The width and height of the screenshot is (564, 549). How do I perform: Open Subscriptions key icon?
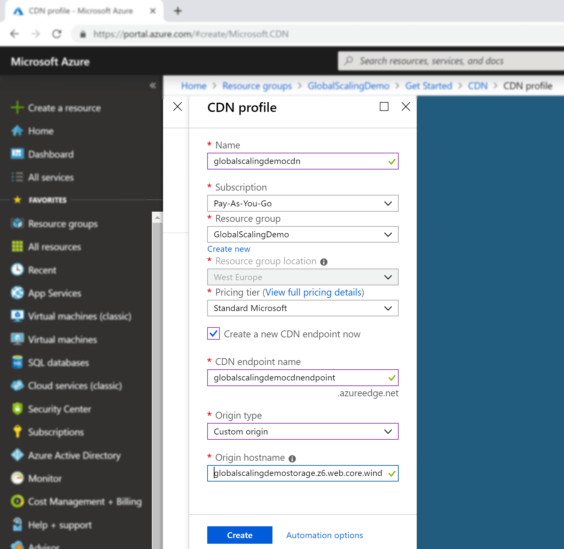click(17, 432)
